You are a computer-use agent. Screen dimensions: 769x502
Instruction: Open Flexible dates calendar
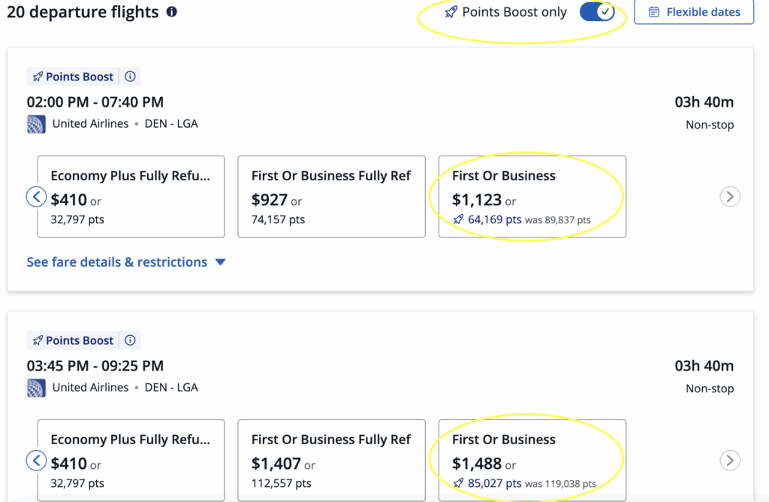[694, 12]
